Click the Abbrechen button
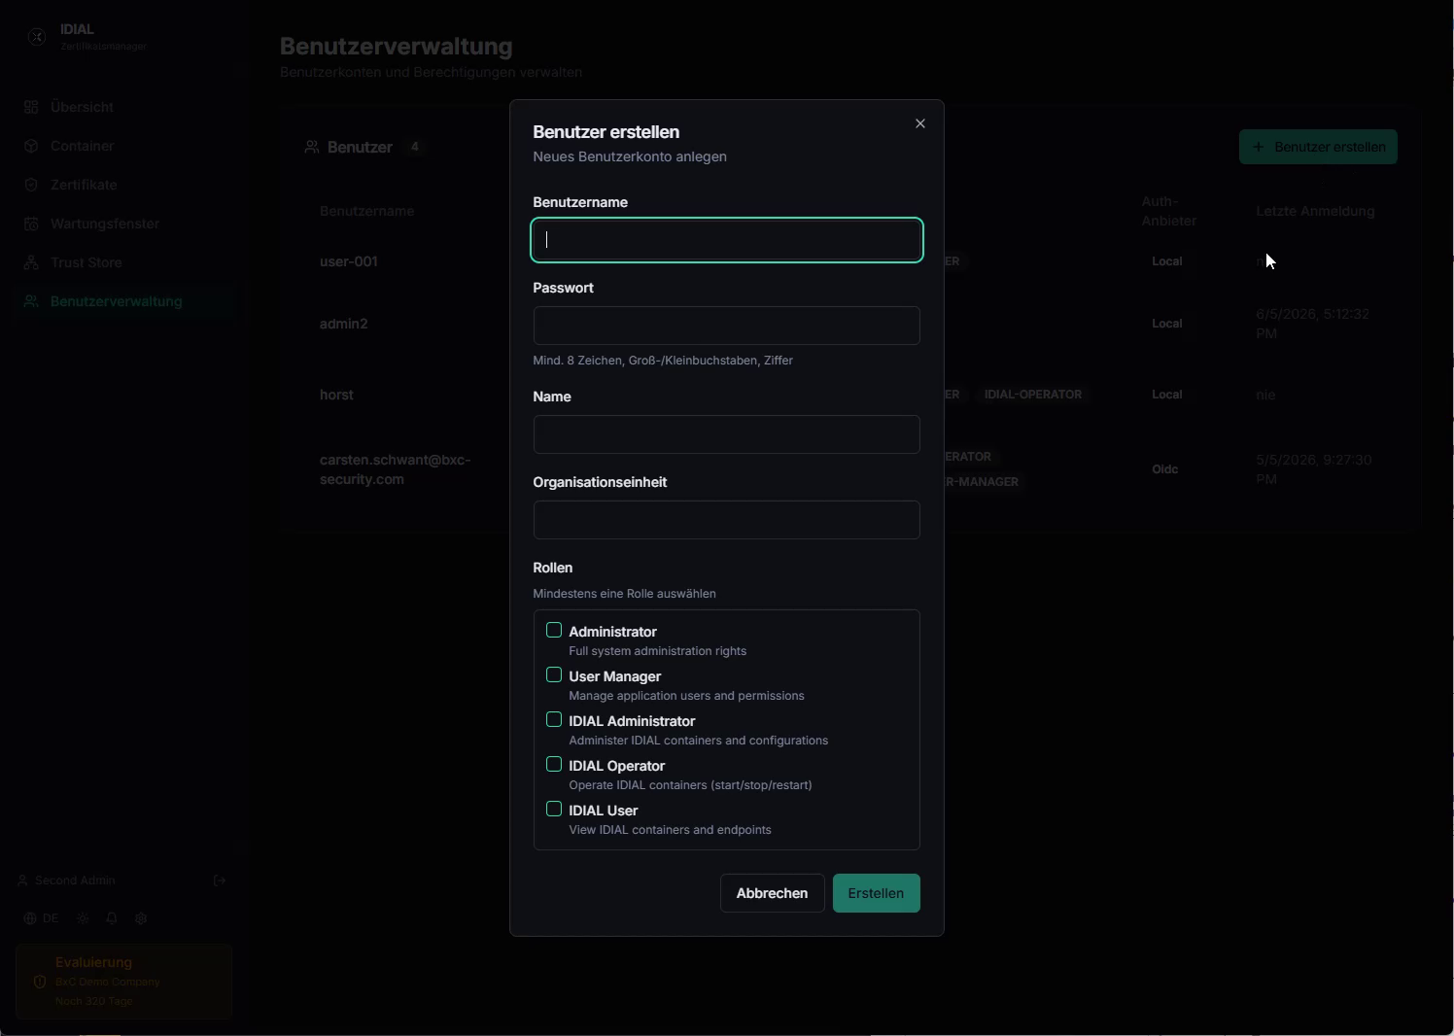The height and width of the screenshot is (1036, 1454). pos(772,893)
